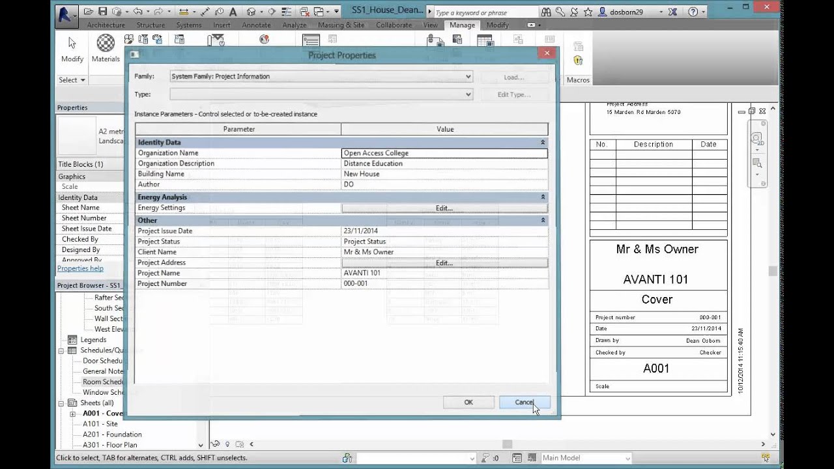Click the restore drawing view window icon
This screenshot has width=834, height=469.
pyautogui.click(x=752, y=111)
